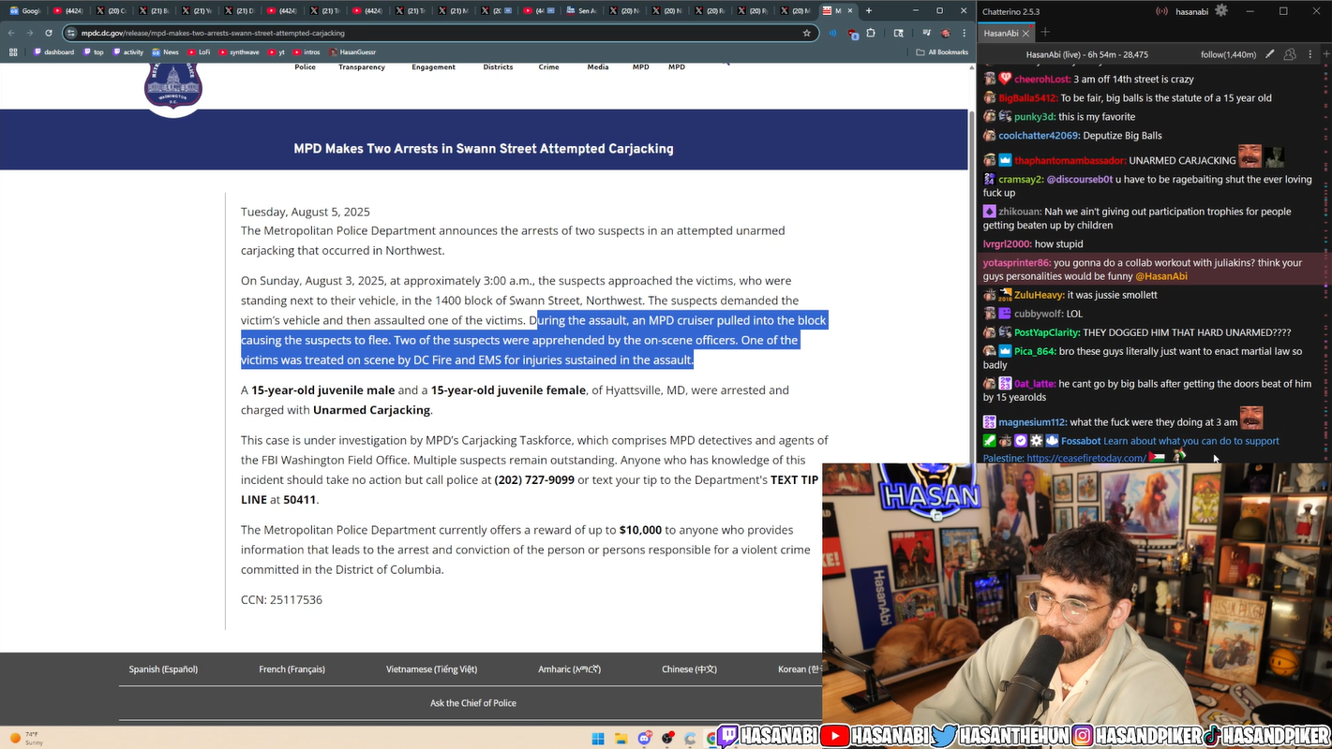This screenshot has height=749, width=1332.
Task: Open the Transparency site menu
Action: point(362,67)
